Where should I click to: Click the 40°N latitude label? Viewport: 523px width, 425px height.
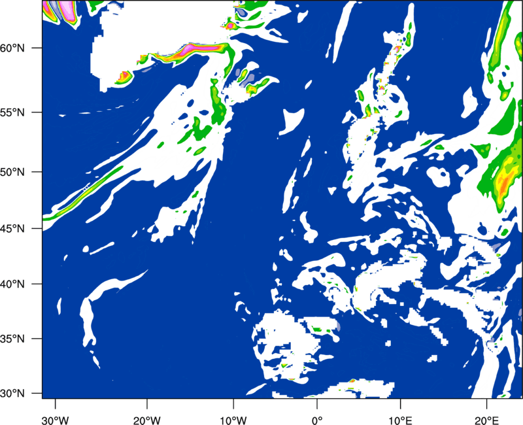(12, 284)
